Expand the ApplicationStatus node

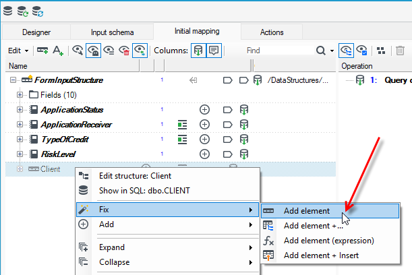(x=20, y=109)
